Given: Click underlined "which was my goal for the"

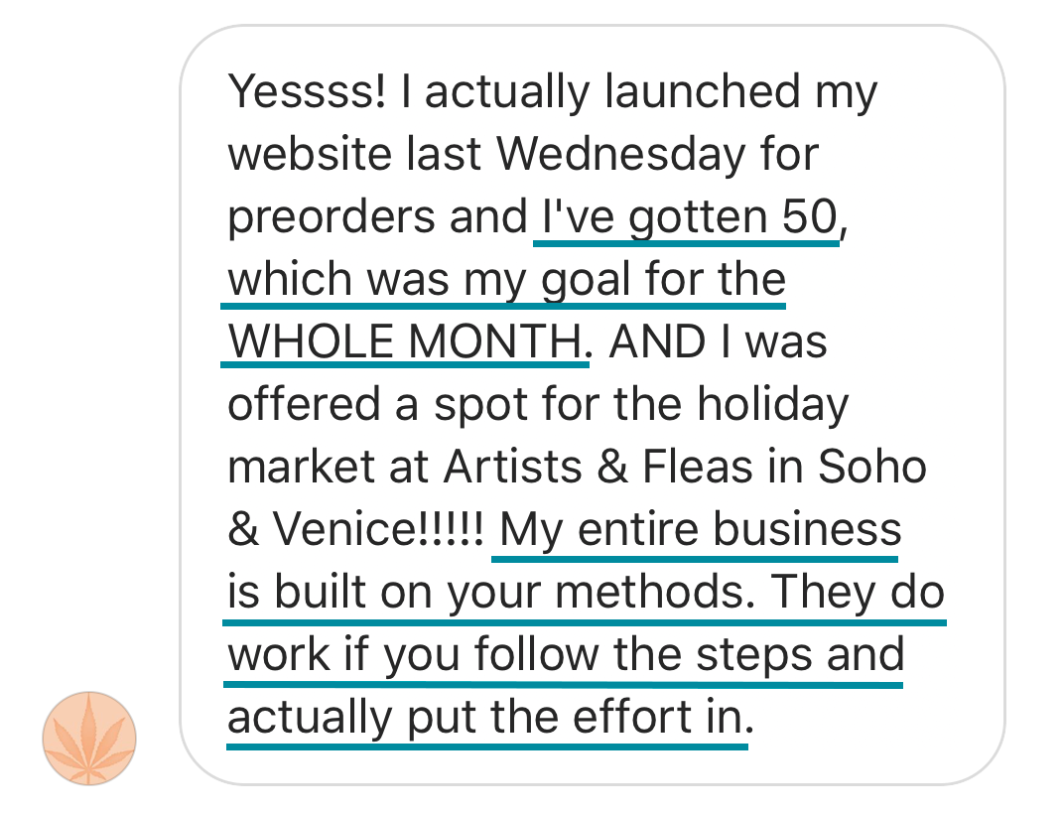Looking at the screenshot, I should coord(506,280).
